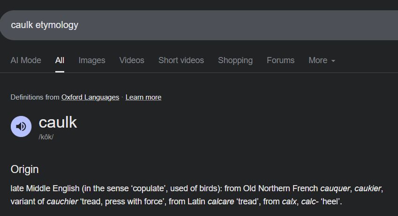
Task: Select the All results tab
Action: click(60, 60)
